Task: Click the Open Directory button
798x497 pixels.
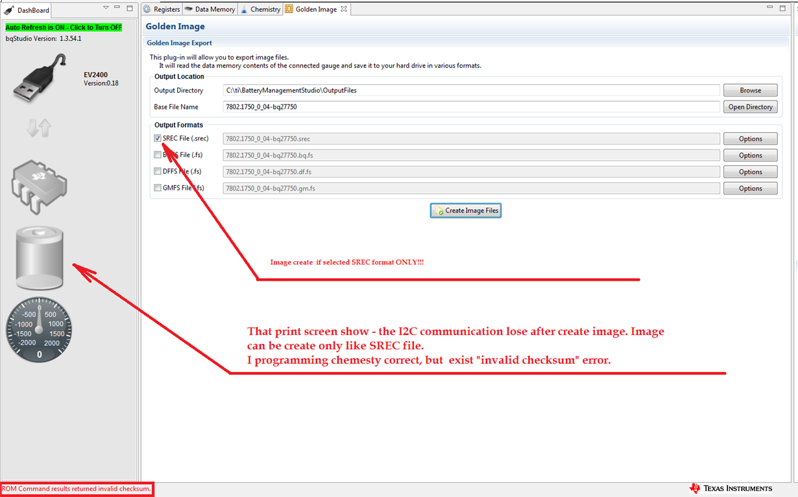Action: point(750,107)
